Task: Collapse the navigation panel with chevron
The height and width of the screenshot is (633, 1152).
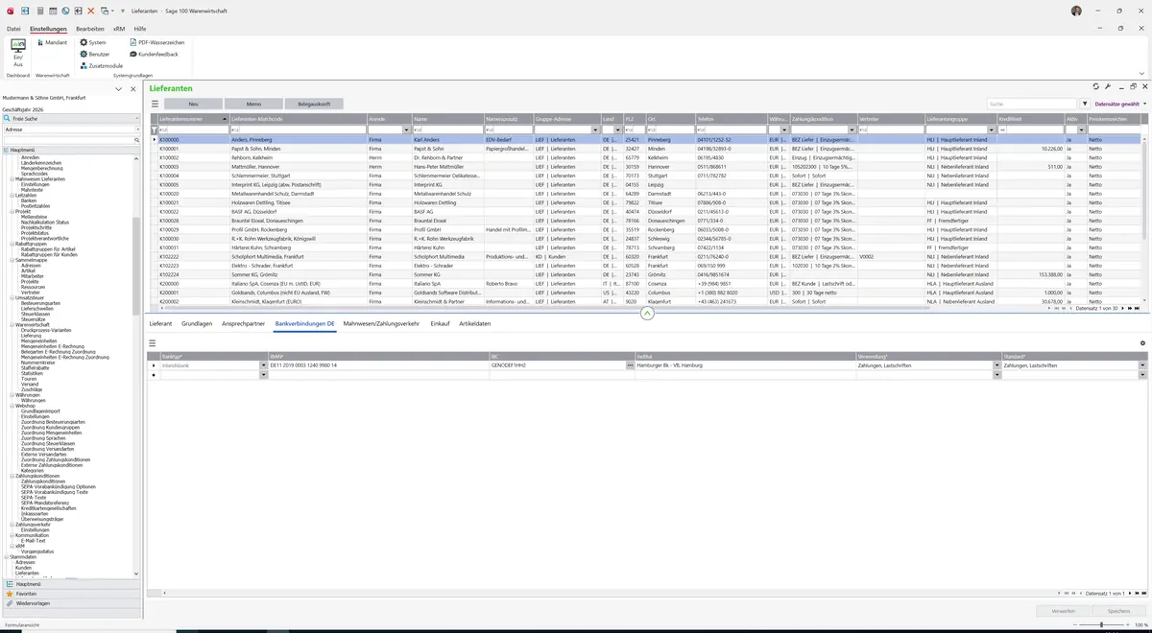Action: pos(118,88)
